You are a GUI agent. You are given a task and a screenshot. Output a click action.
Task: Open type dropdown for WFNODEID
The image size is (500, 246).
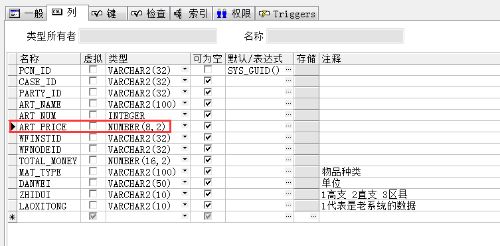click(185, 148)
